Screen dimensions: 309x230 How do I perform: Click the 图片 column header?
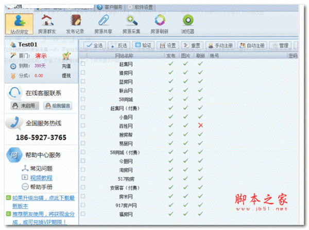coord(186,56)
